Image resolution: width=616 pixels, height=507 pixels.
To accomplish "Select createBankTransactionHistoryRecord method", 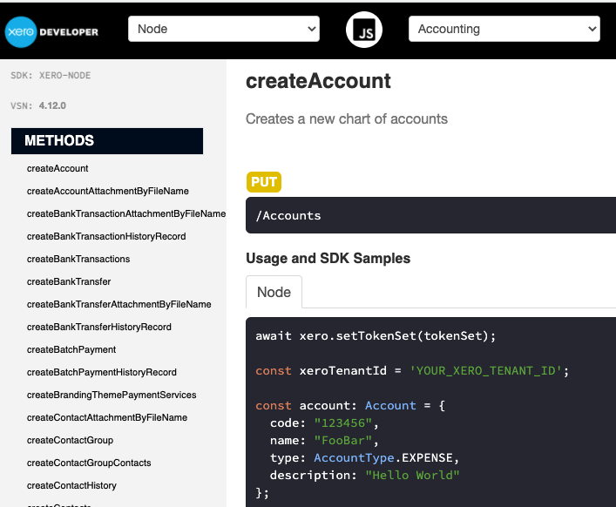I will pyautogui.click(x=105, y=236).
